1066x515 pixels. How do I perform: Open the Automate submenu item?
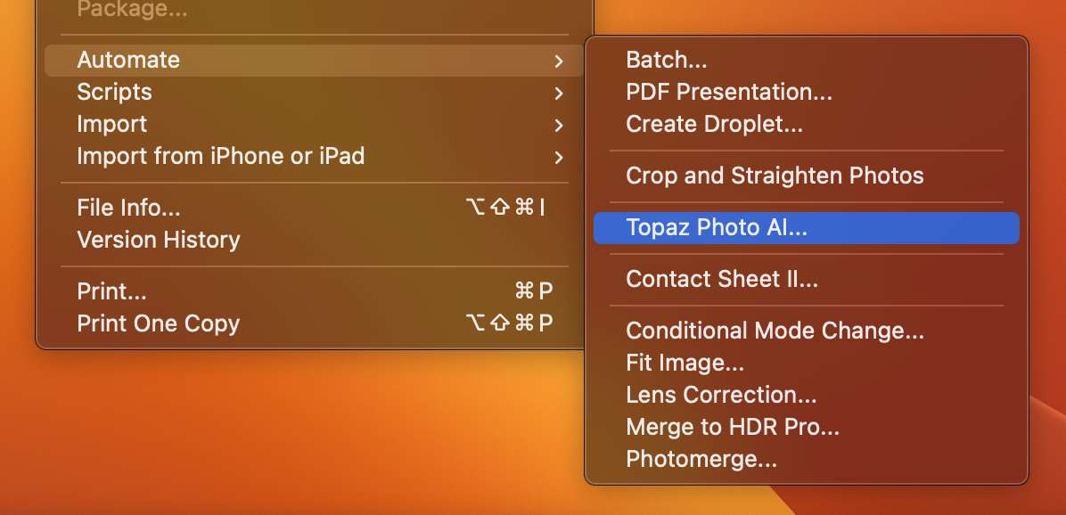point(314,61)
